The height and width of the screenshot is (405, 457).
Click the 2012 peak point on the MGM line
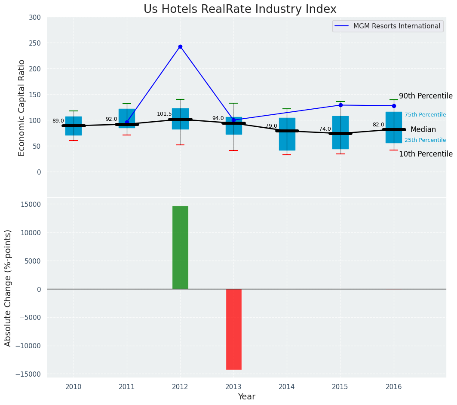[x=180, y=46]
